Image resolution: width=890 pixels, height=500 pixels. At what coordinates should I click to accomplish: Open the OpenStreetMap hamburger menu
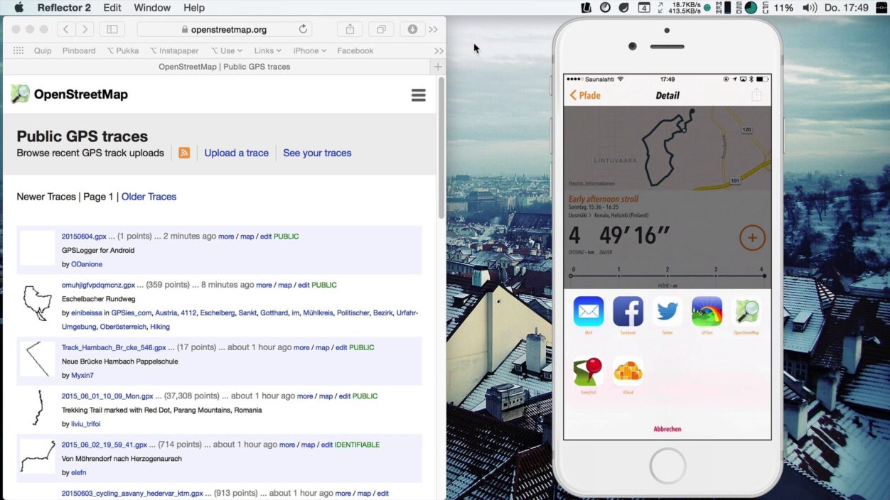tap(418, 95)
